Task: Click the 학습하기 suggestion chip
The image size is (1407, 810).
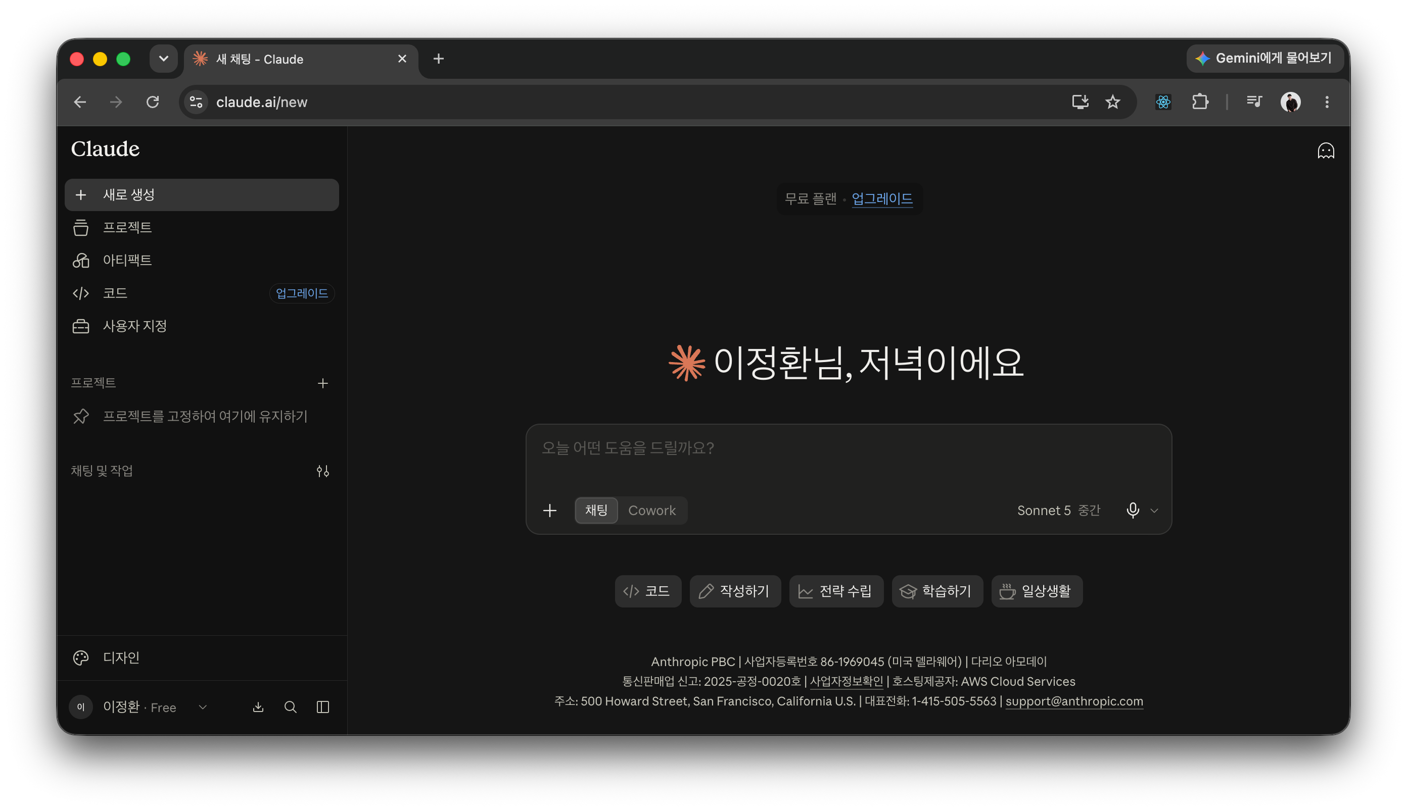Action: pyautogui.click(x=936, y=591)
